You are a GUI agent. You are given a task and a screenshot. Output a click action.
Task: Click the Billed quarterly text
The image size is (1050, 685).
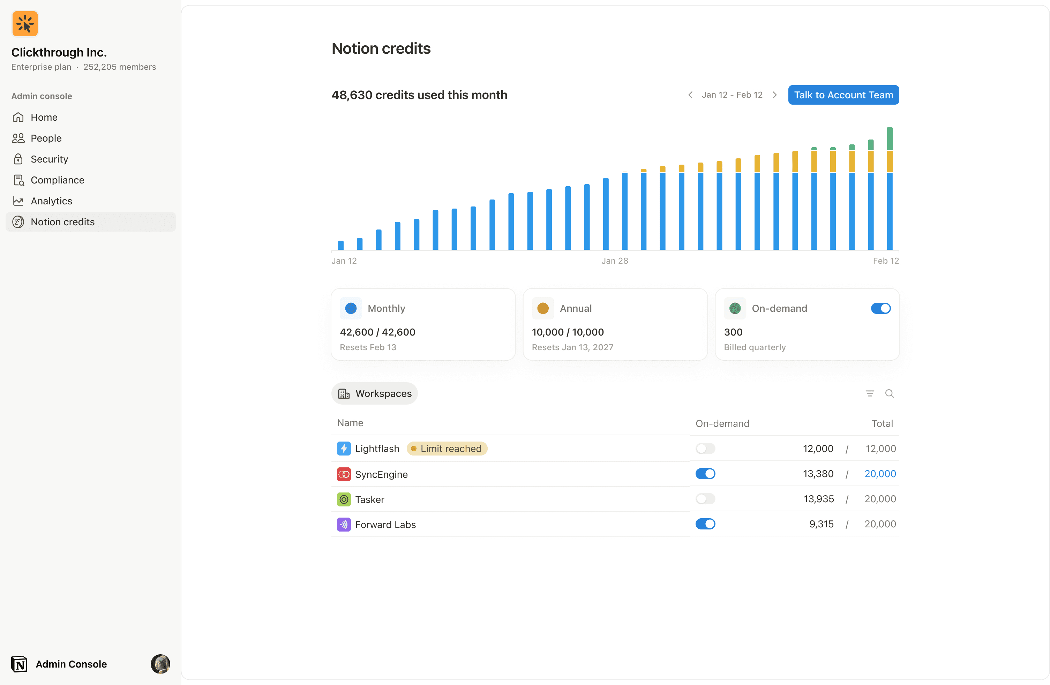755,347
